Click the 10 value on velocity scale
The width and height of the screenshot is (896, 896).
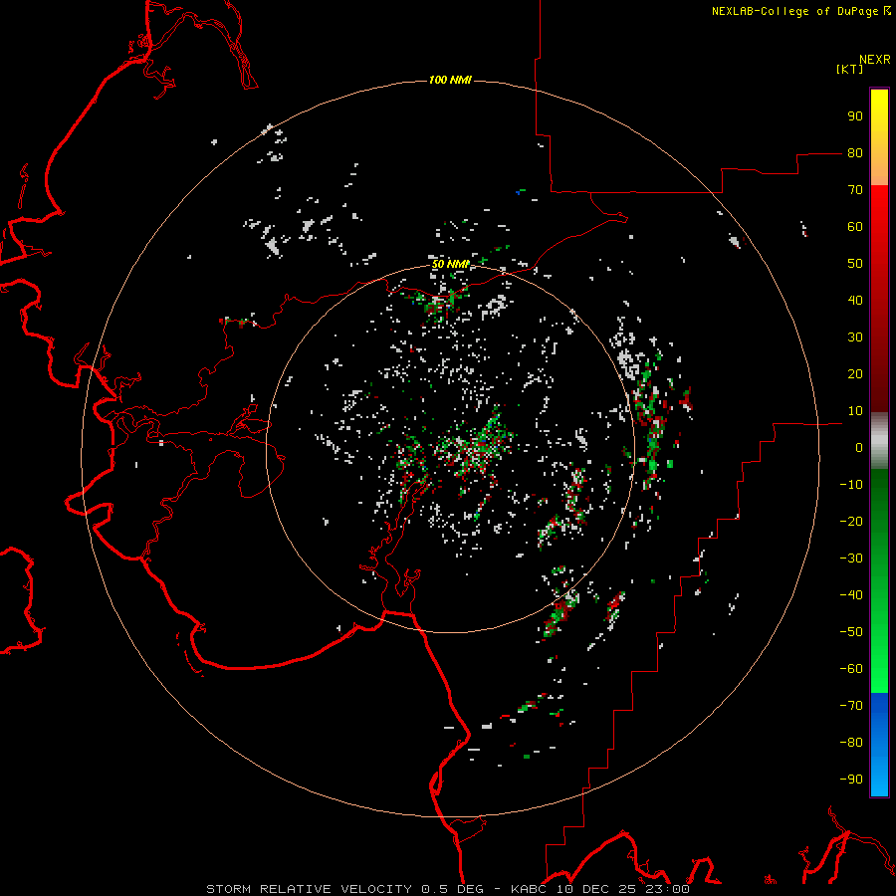(855, 411)
